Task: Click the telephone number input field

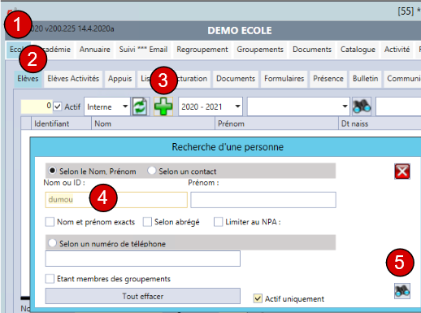Action: coord(143,259)
